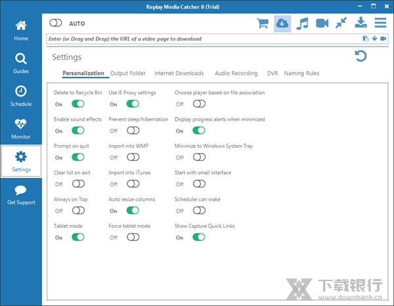Open the hamburger main menu
The height and width of the screenshot is (306, 394).
380,24
